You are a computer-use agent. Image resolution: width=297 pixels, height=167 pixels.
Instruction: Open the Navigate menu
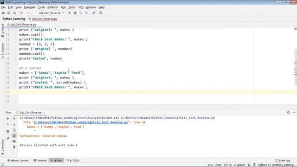click(30, 7)
